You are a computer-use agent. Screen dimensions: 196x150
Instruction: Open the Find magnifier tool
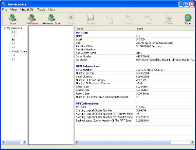pos(110,19)
